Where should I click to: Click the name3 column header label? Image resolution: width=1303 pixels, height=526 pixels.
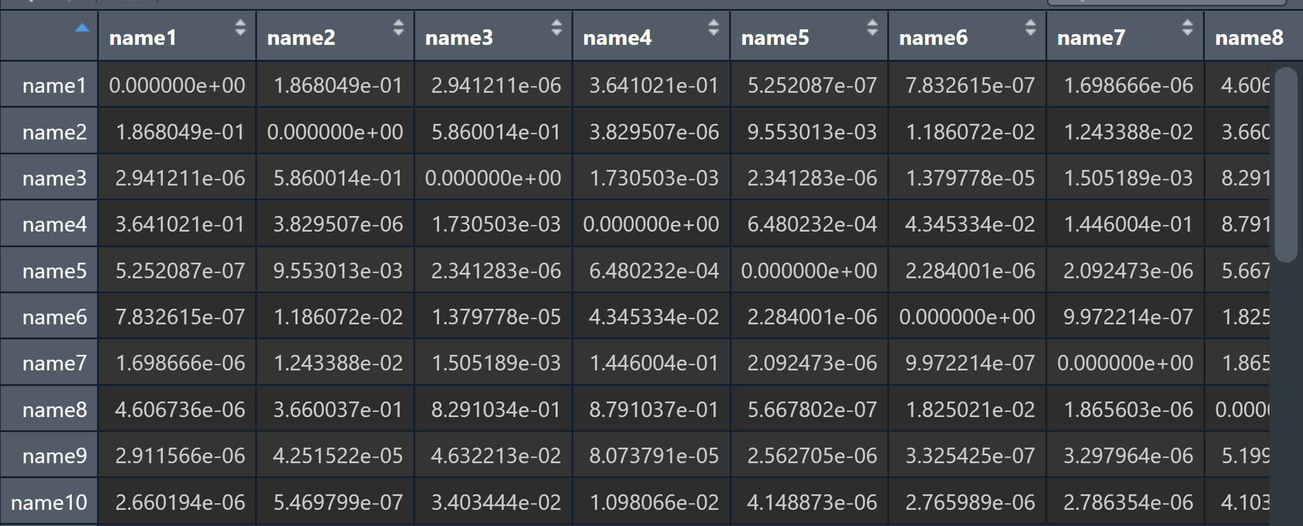point(459,38)
